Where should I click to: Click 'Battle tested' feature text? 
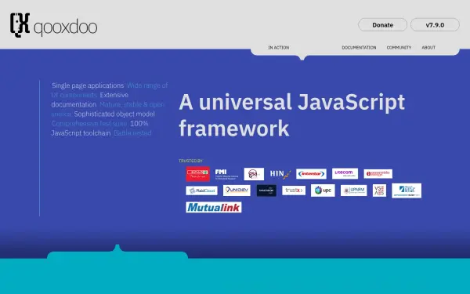[132, 133]
